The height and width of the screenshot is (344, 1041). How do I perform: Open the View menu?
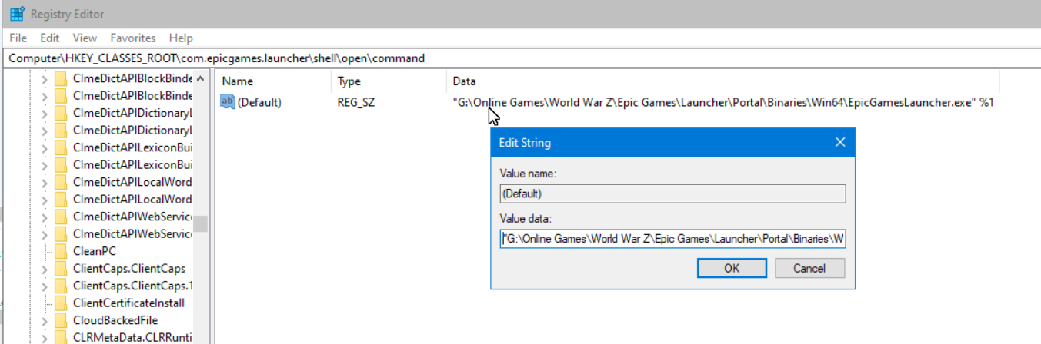click(85, 38)
